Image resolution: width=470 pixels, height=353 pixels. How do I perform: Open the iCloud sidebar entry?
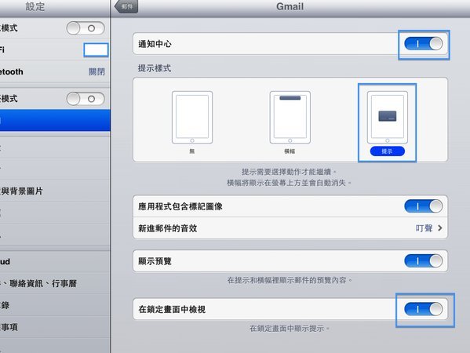55,261
